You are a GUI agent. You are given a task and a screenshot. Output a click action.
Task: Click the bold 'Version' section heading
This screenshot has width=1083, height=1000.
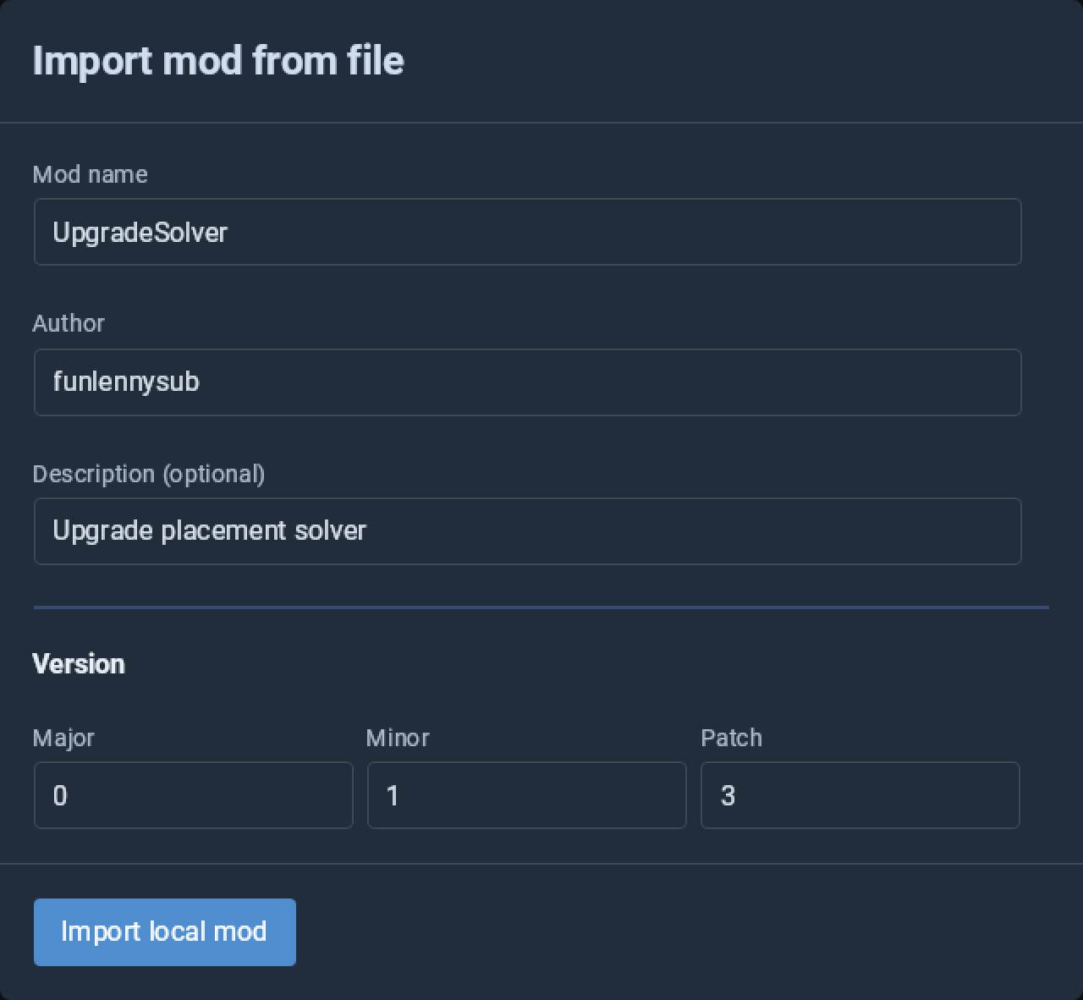point(79,664)
